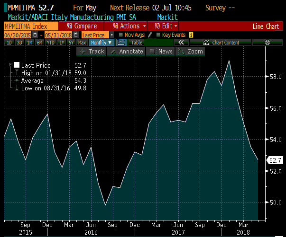286x237 pixels.
Task: Open the Compare function
Action: 82,26
